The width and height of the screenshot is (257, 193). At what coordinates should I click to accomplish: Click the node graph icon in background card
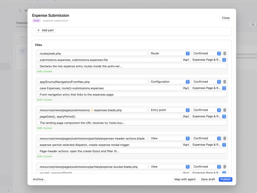23,51
